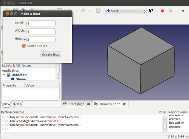Click the blue Shape cube icon
189x139 pixels.
coord(13,79)
